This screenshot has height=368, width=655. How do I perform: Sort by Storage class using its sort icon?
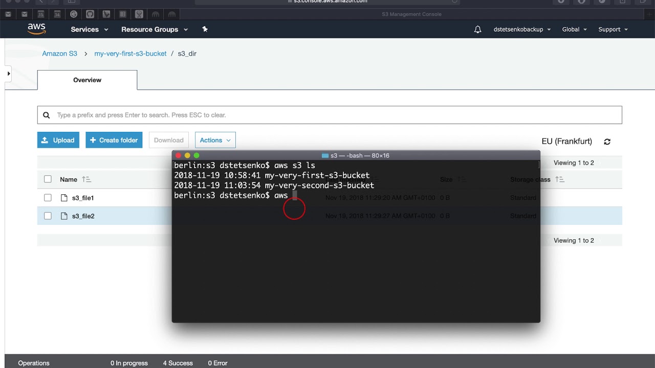tap(560, 179)
